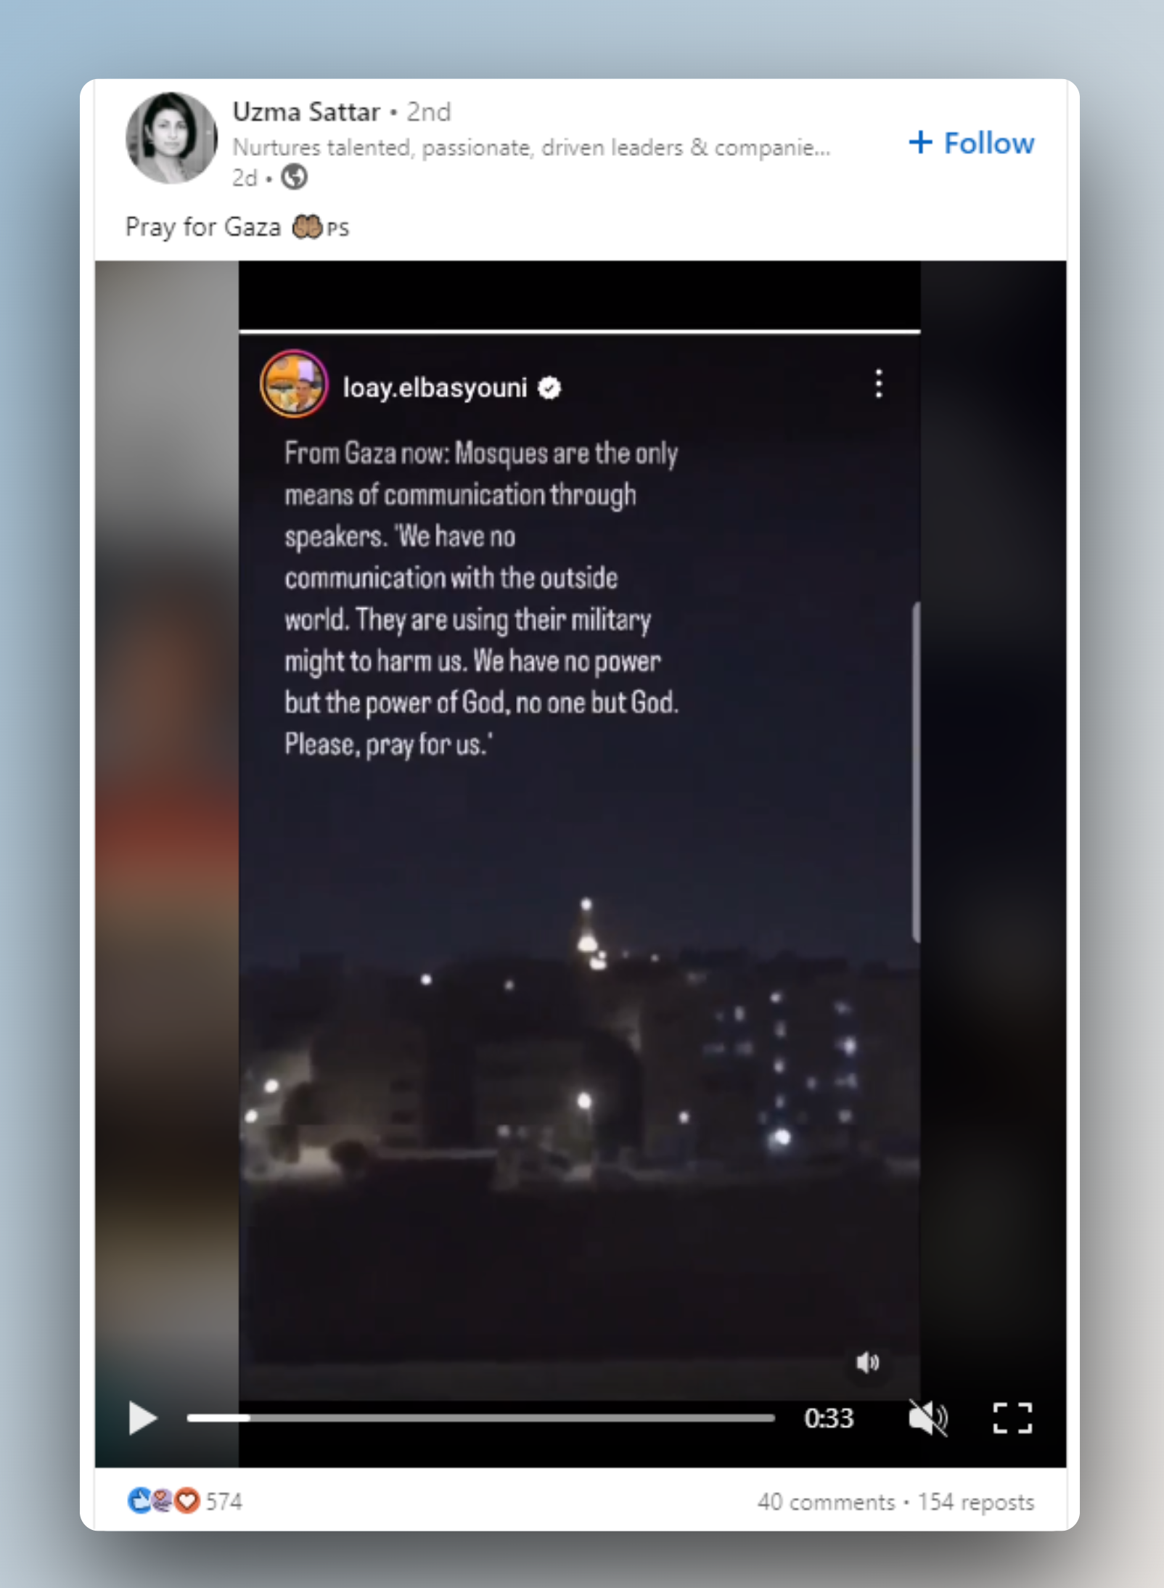
Task: Open Uzma Sattar's name link
Action: click(306, 112)
